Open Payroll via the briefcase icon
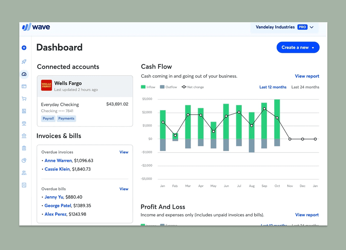Image resolution: width=346 pixels, height=250 pixels. (24, 148)
